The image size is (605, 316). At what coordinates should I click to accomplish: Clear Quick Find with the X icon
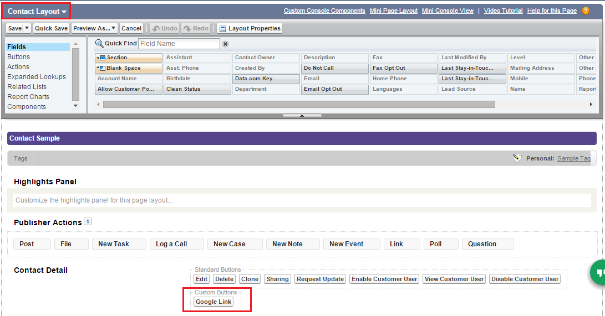226,44
